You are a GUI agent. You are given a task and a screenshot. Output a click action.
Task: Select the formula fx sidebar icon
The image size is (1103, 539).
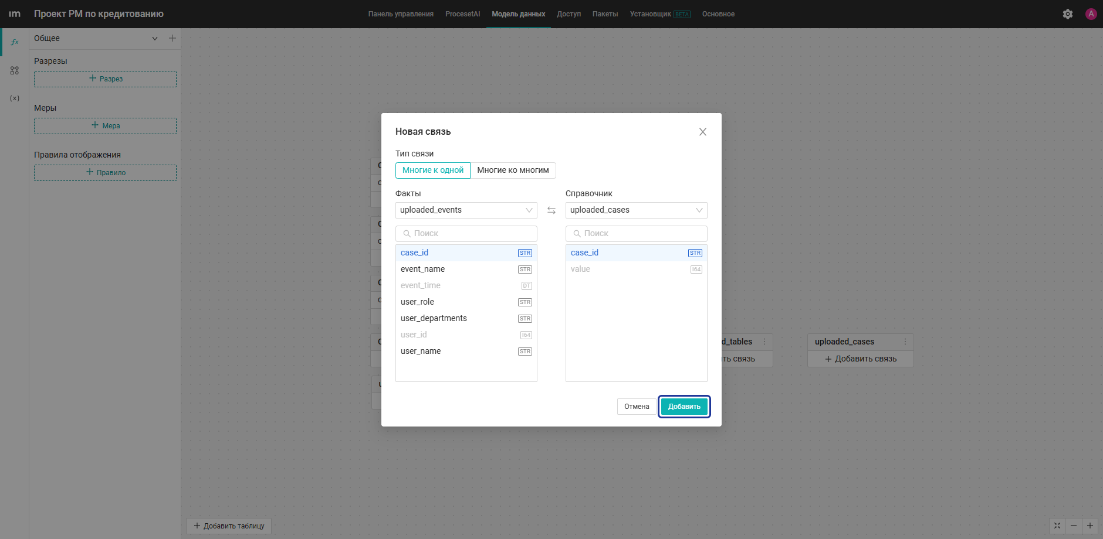tap(15, 42)
